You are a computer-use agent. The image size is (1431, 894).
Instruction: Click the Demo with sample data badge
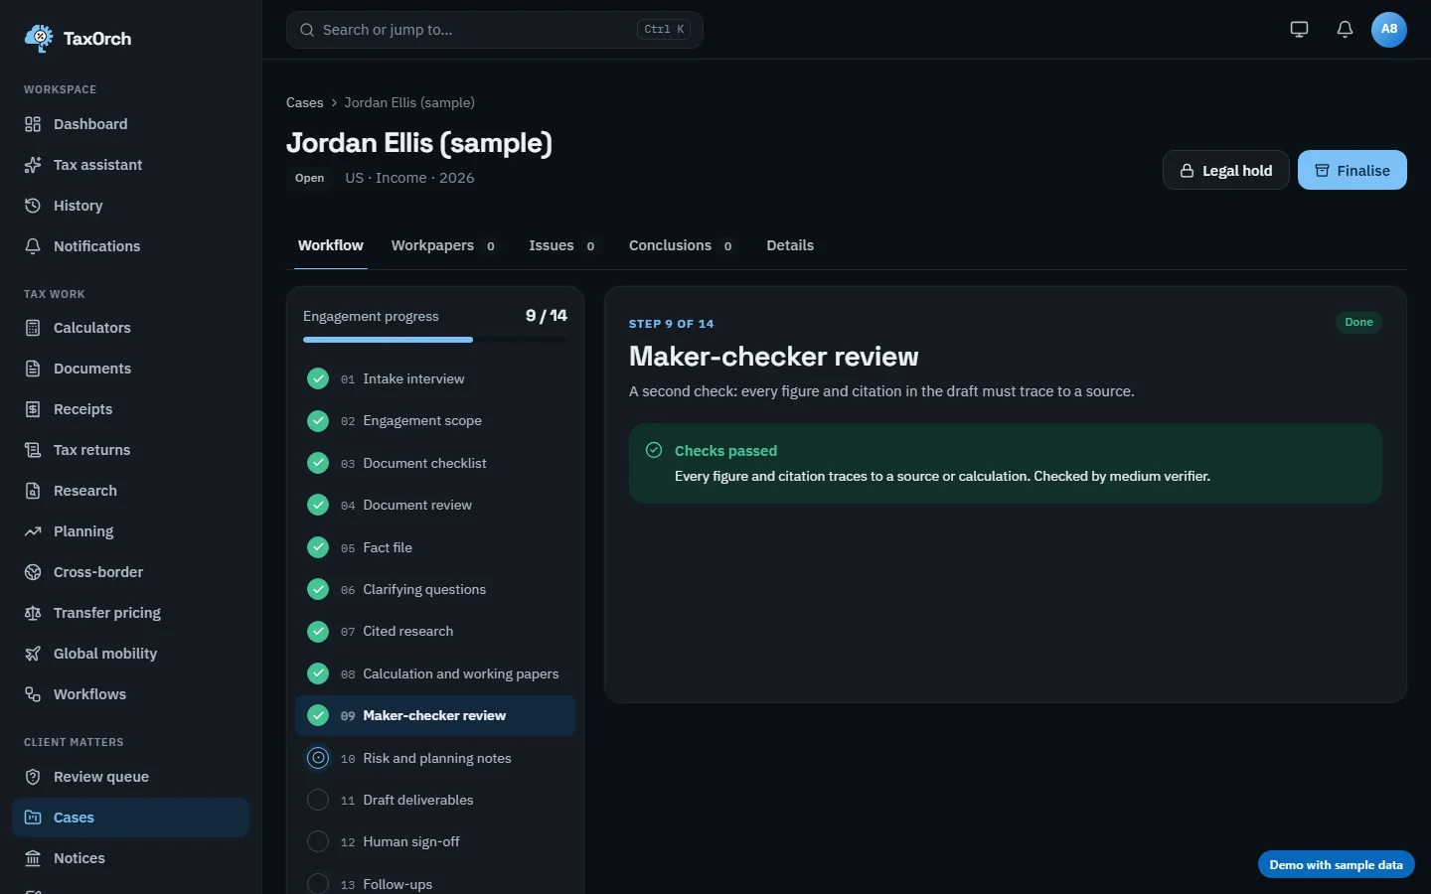[x=1336, y=865]
